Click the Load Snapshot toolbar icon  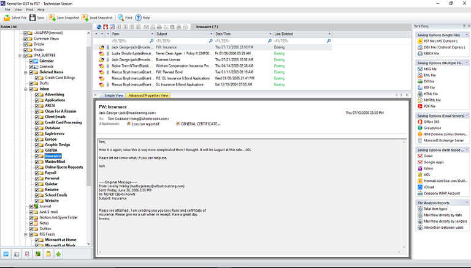coord(85,18)
